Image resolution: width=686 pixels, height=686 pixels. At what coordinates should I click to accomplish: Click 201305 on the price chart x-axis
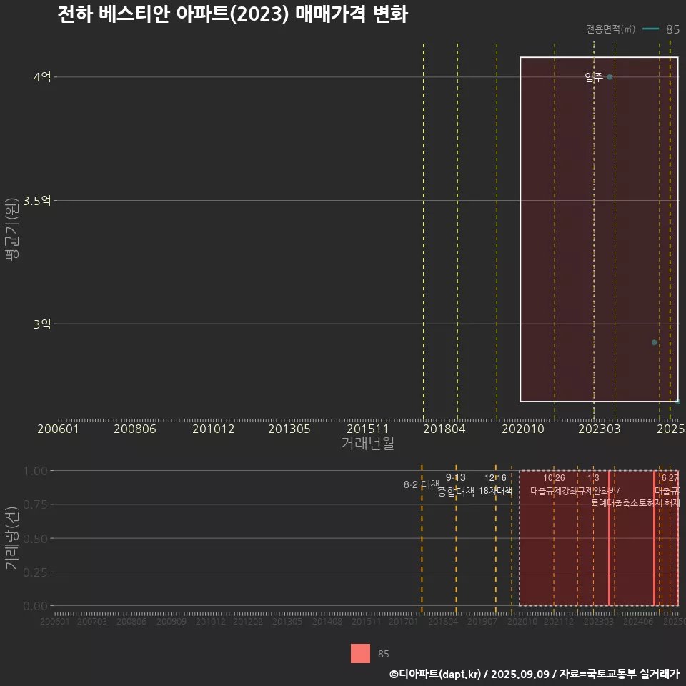(x=289, y=429)
